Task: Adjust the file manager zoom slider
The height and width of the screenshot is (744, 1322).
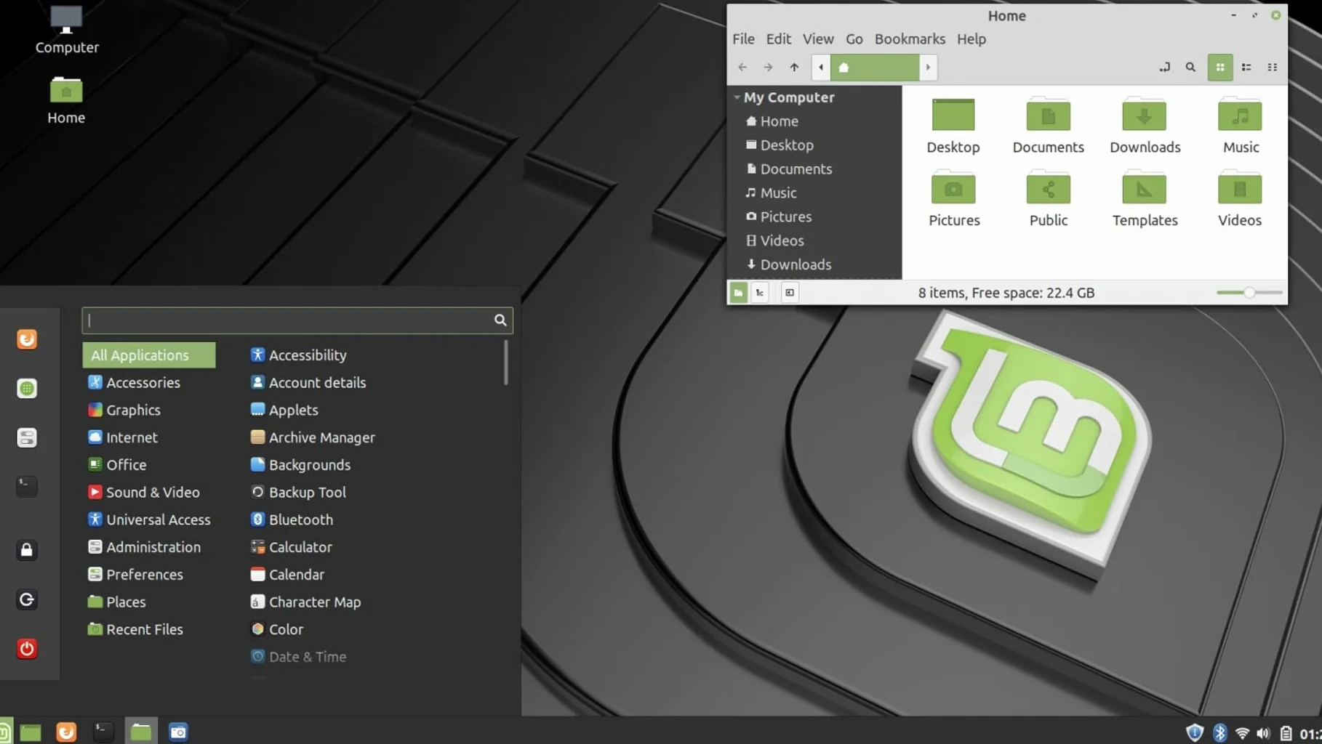Action: click(x=1249, y=293)
